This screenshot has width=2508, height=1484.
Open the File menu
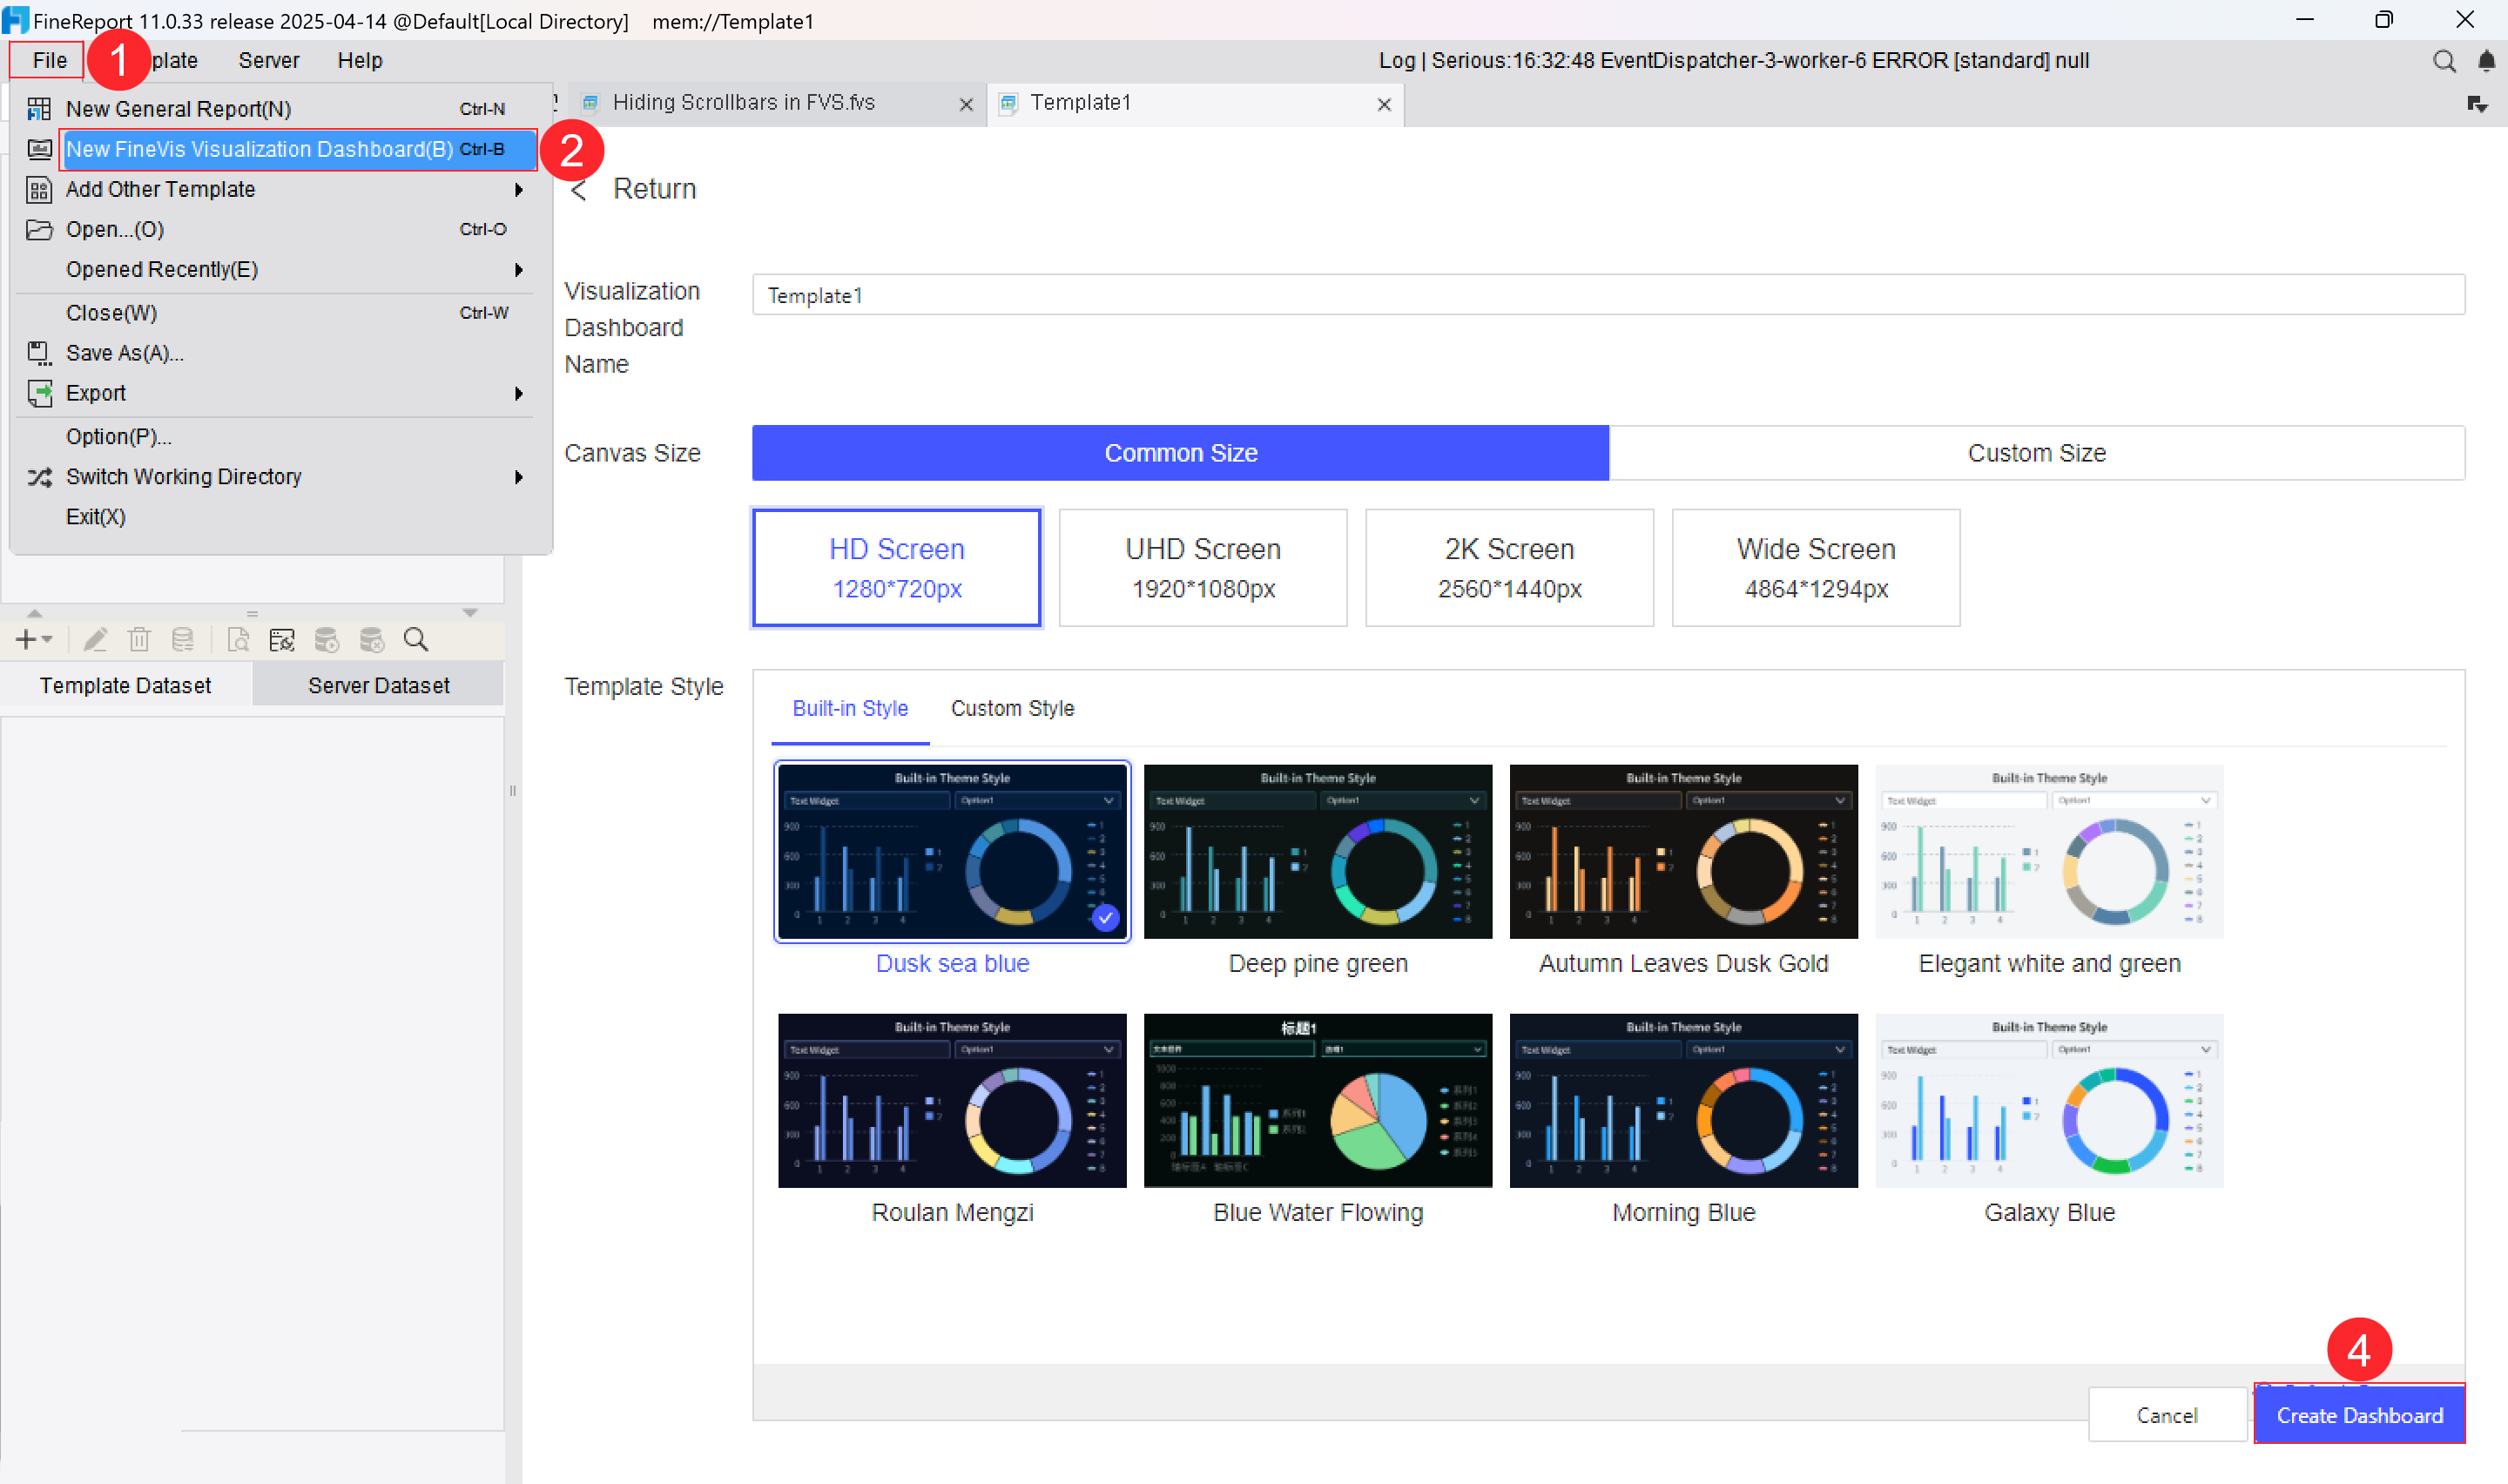49,60
